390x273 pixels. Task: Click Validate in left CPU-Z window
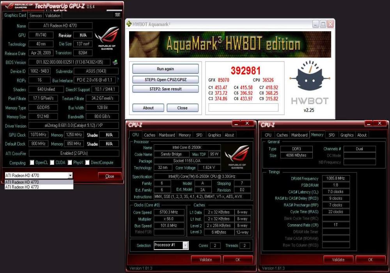point(206,260)
